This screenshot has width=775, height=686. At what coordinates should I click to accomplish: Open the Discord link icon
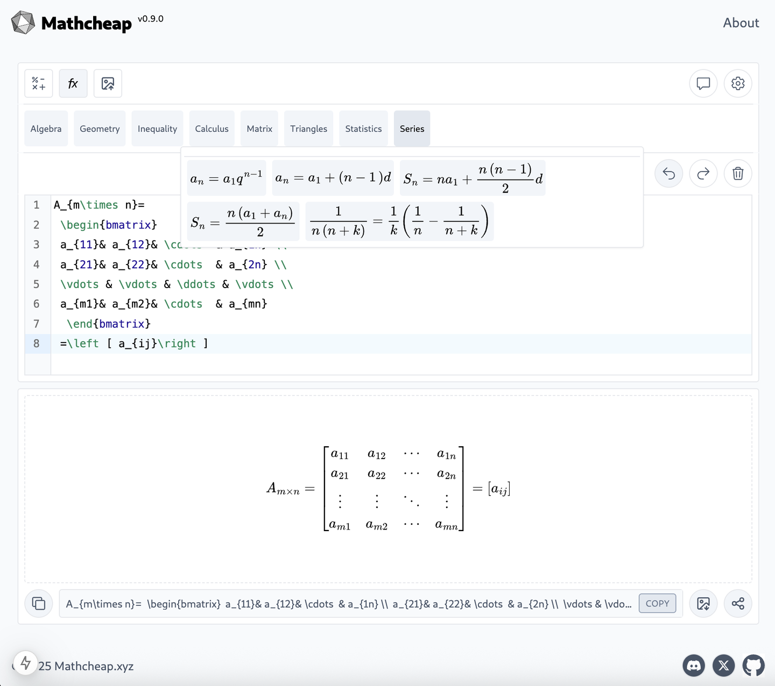pos(694,666)
